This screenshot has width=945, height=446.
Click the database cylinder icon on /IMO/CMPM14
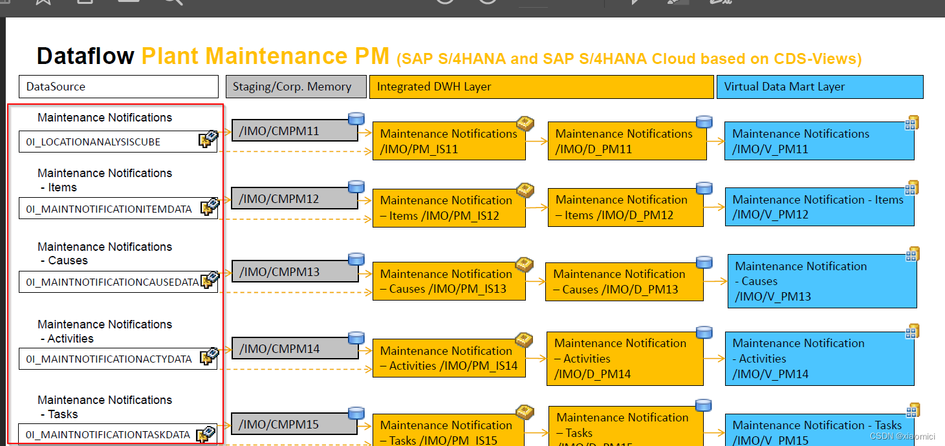tap(356, 337)
